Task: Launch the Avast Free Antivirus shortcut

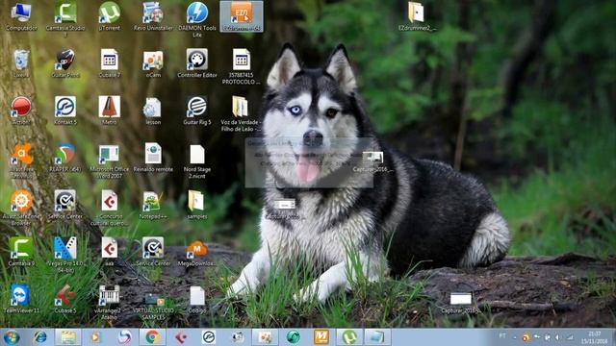Action: (x=22, y=161)
